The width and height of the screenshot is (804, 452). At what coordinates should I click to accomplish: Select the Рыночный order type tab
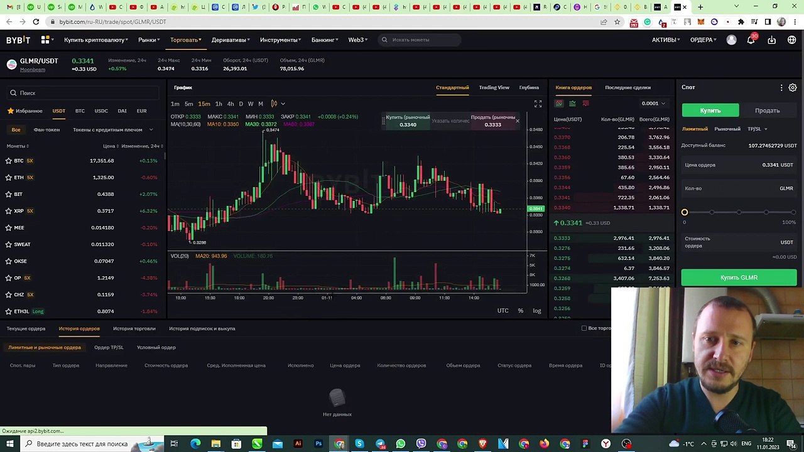click(x=727, y=129)
